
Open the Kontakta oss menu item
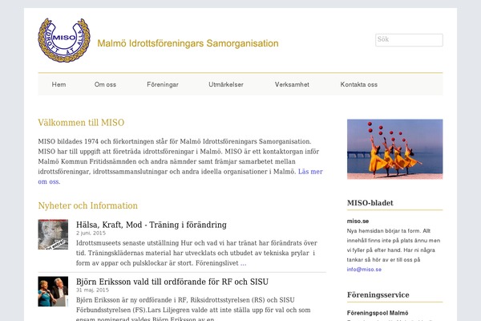point(359,84)
